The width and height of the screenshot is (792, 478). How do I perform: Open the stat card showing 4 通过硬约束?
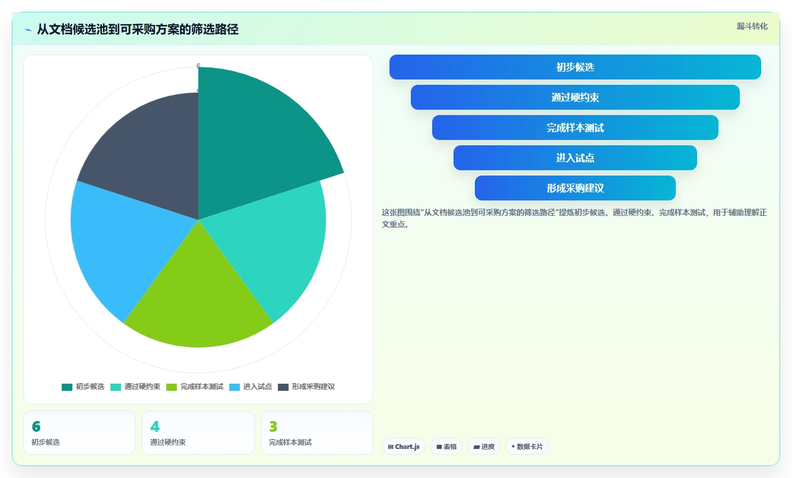pyautogui.click(x=198, y=432)
